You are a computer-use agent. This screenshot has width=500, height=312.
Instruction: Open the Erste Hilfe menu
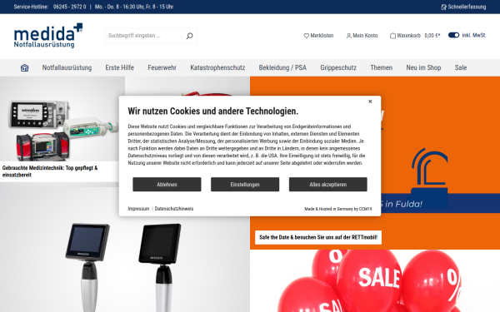coord(119,67)
